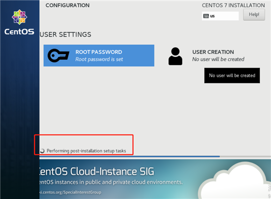The image size is (271, 199).
Task: Click the root password key icon
Action: pos(58,55)
